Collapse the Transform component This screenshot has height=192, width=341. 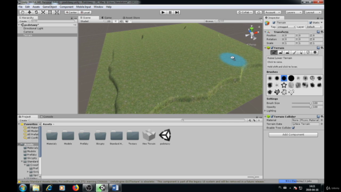265,32
